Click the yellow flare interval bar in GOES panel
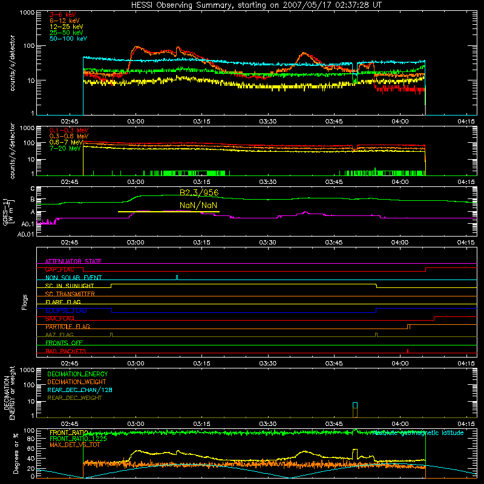Image resolution: width=484 pixels, height=484 pixels. (x=169, y=212)
